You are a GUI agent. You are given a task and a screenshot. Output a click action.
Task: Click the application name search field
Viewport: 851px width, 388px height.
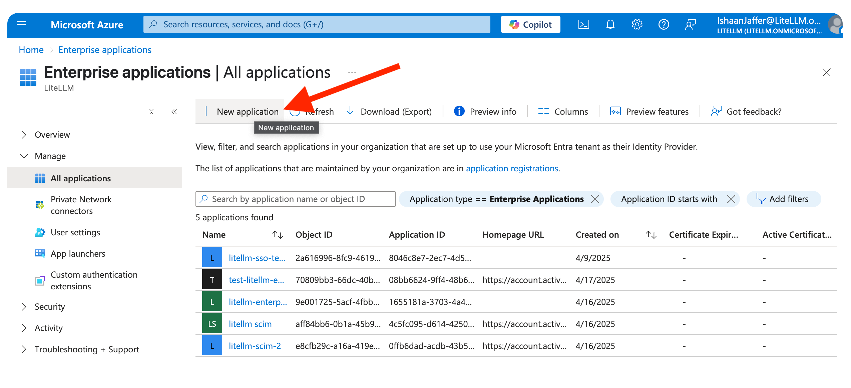295,199
